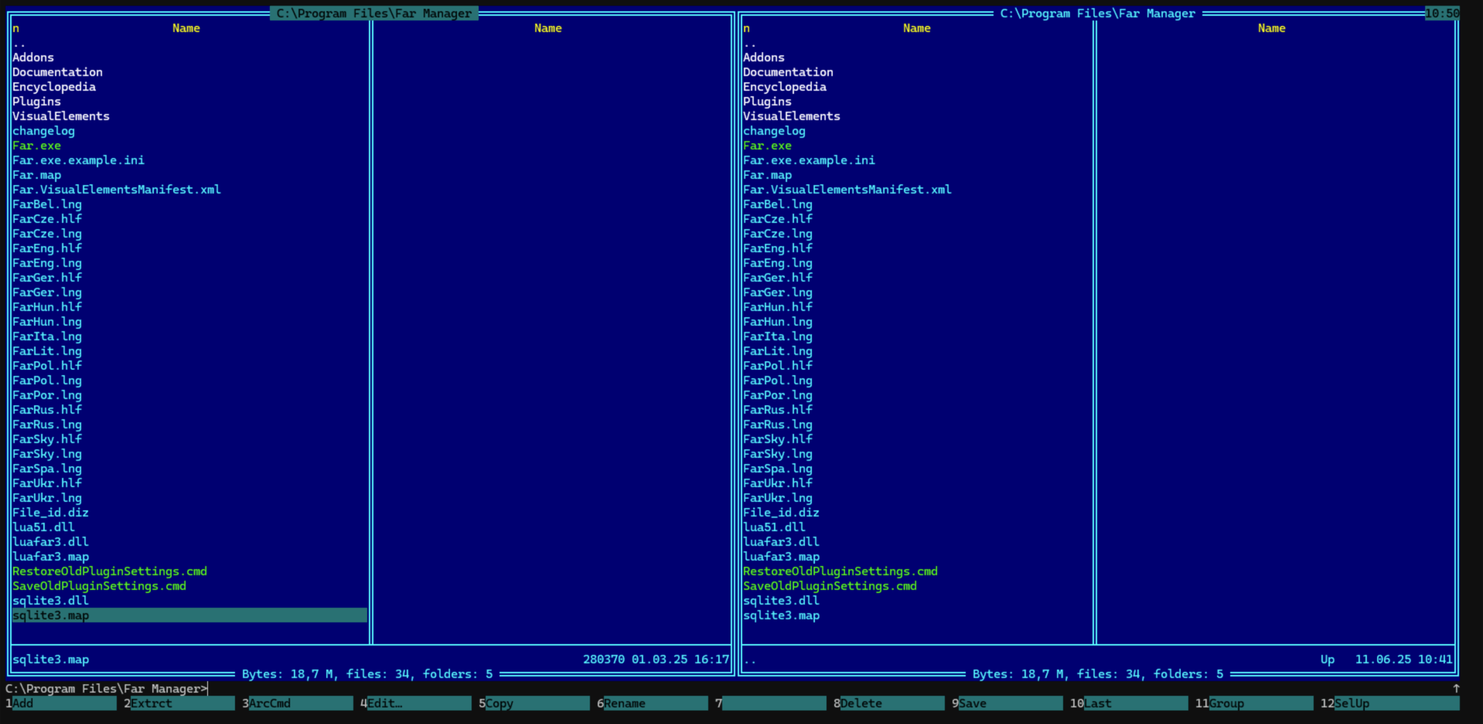1483x724 pixels.
Task: Click the left panel path title
Action: 374,13
